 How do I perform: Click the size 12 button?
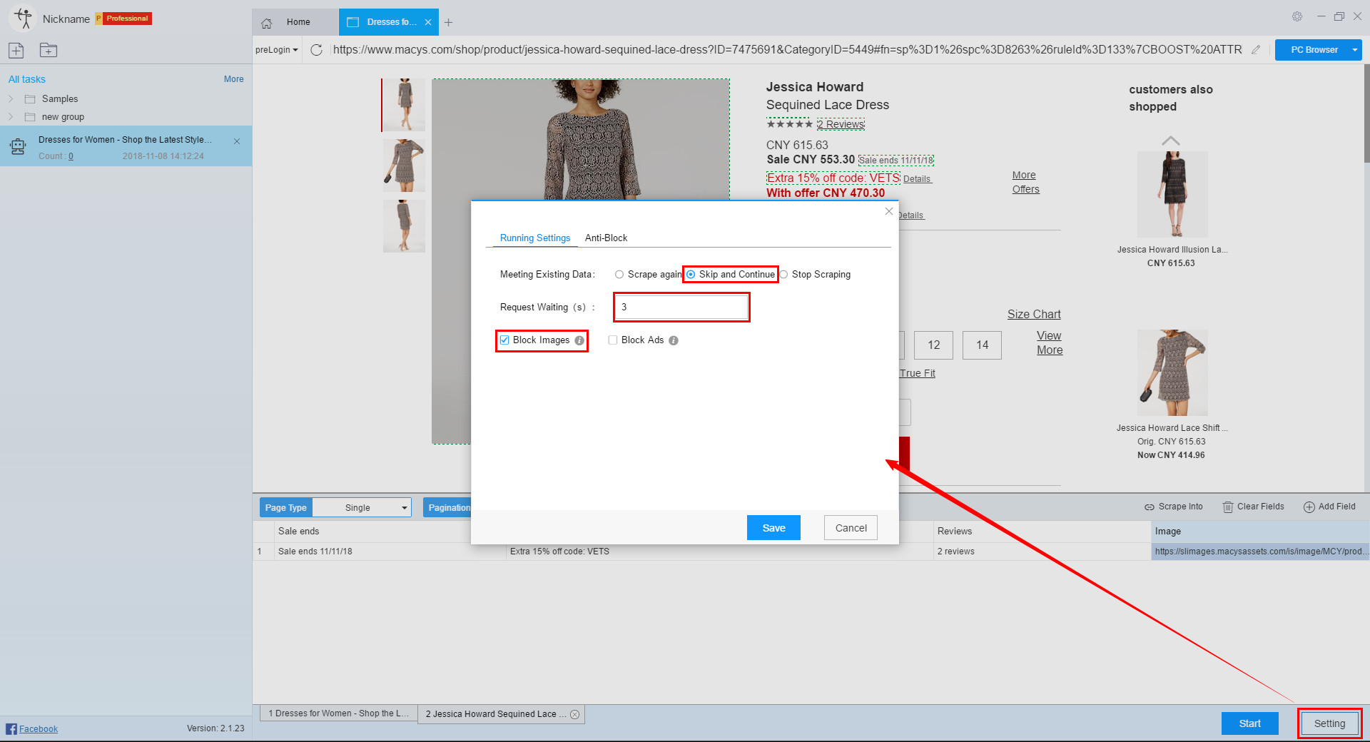[933, 345]
